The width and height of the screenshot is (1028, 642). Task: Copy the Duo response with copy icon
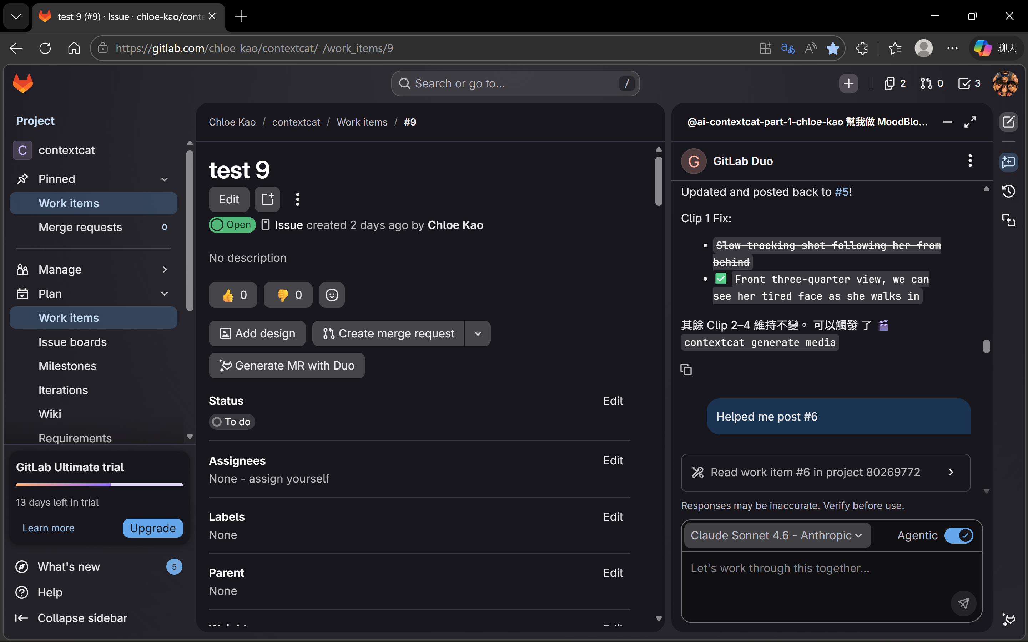tap(686, 370)
